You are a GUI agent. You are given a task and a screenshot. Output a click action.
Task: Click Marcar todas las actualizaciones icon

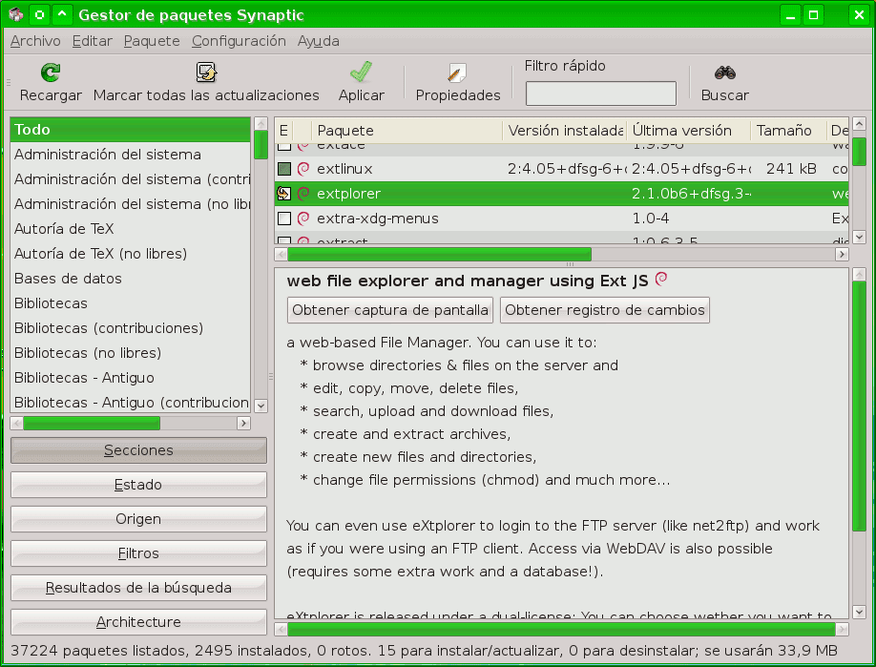(x=206, y=73)
